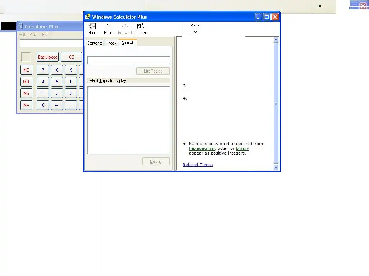Click the help pane scroll up arrow

[276, 40]
